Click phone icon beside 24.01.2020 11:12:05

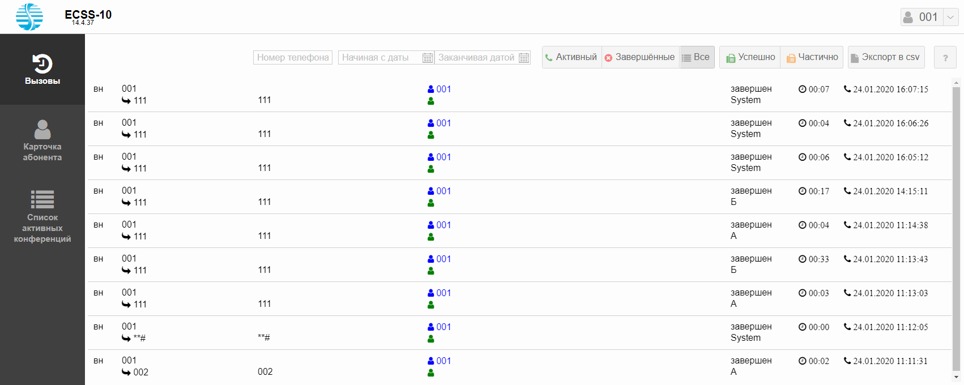pyautogui.click(x=847, y=327)
